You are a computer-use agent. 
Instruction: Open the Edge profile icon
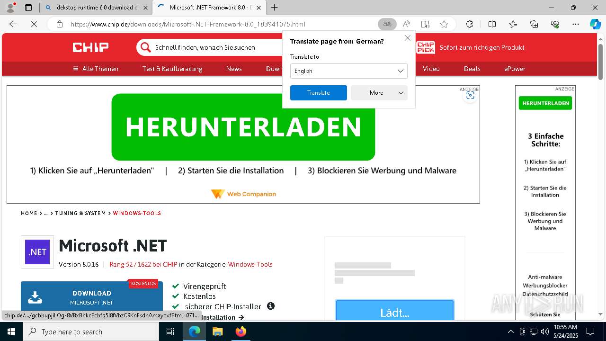pyautogui.click(x=10, y=8)
